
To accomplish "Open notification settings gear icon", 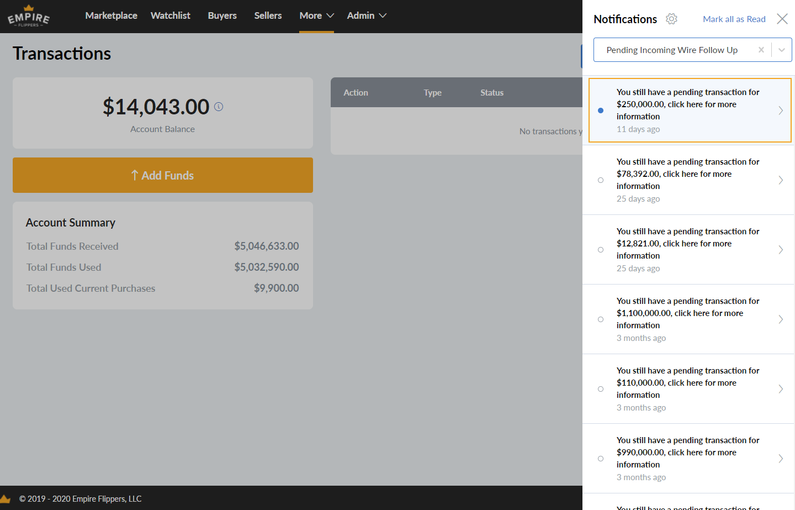I will [671, 19].
